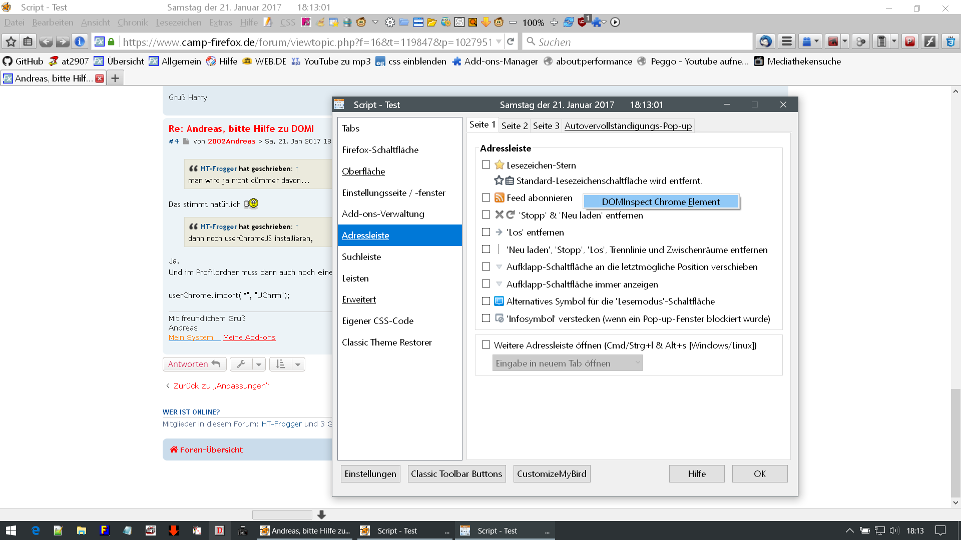Open the hamburger menu button
The image size is (961, 540).
point(787,42)
